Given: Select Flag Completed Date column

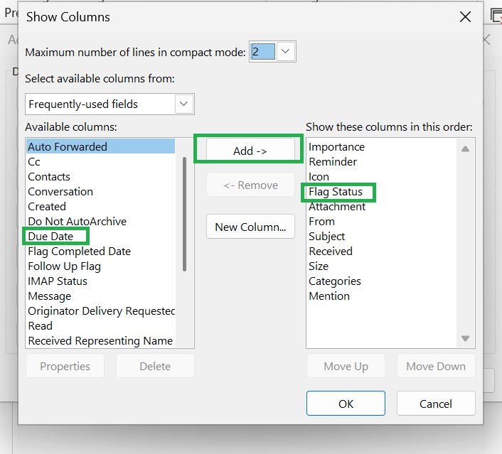Looking at the screenshot, I should tap(100, 251).
